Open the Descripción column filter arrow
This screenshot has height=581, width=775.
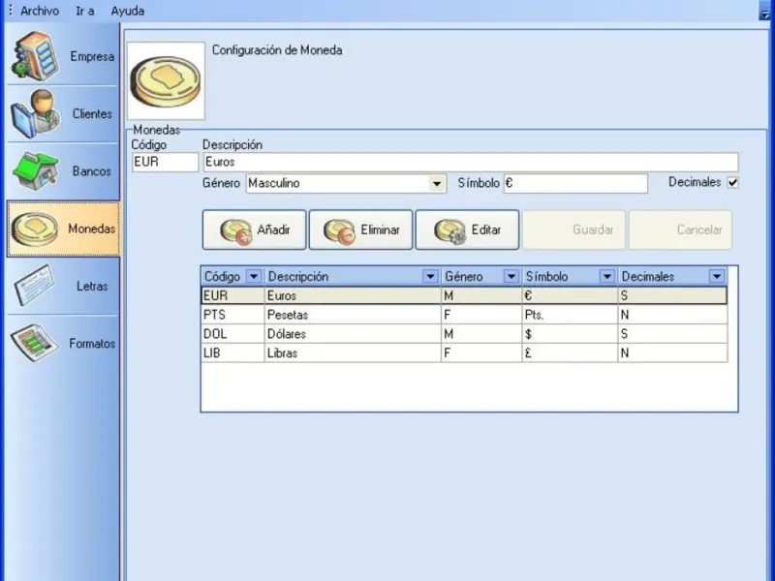coord(430,276)
